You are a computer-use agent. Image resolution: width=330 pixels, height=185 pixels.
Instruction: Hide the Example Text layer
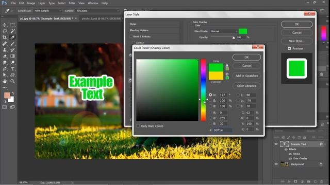pyautogui.click(x=276, y=144)
